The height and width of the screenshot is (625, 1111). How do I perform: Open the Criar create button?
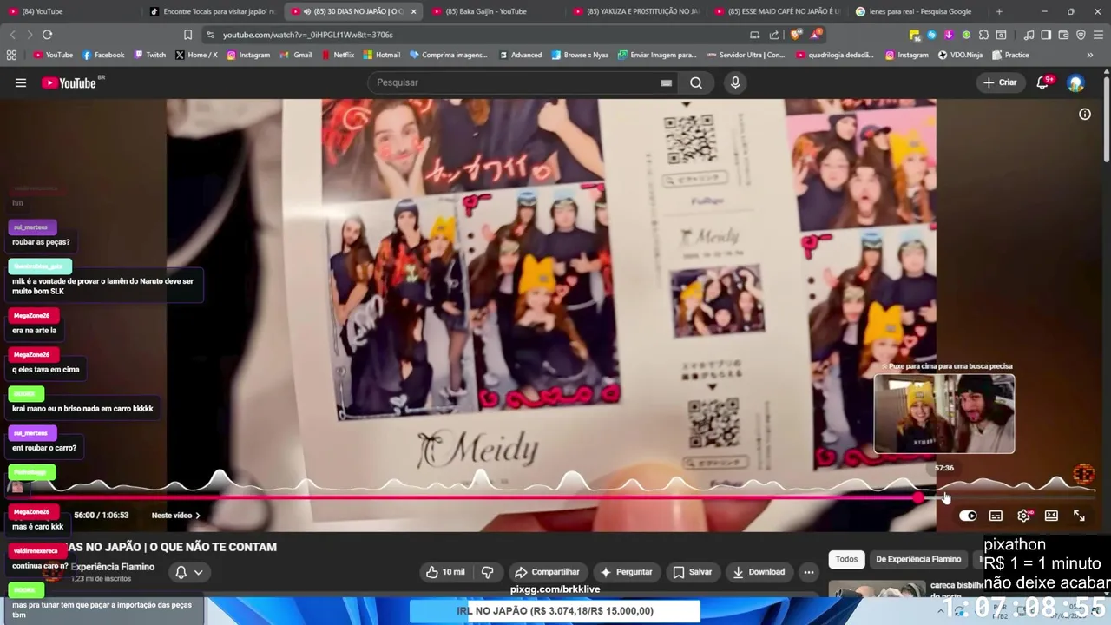(x=1000, y=82)
